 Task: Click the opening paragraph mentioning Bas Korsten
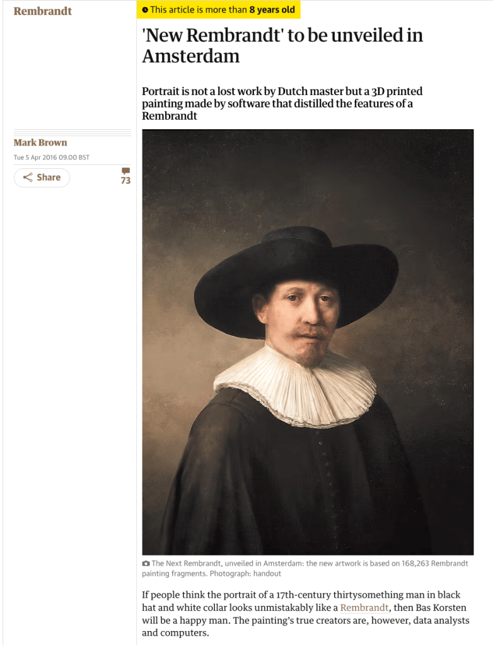click(306, 614)
